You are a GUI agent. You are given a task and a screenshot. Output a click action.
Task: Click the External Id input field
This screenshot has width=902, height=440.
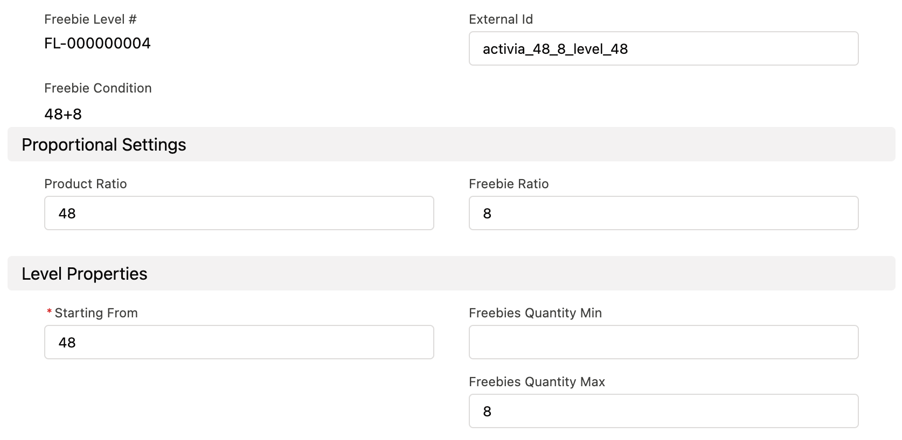coord(663,48)
